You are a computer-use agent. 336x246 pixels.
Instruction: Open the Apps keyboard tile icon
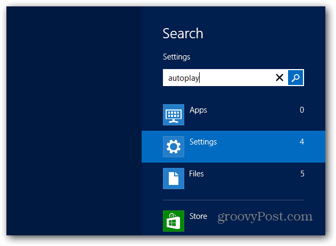(x=174, y=115)
